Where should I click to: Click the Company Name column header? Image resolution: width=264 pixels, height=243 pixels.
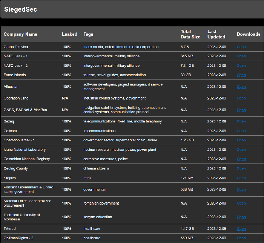pos(20,34)
